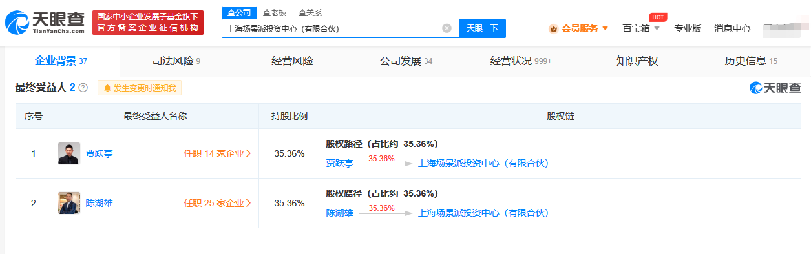Click the 35.36% 持股比例 cell for 陈湖雄
Image resolution: width=811 pixels, height=254 pixels.
pyautogui.click(x=290, y=203)
